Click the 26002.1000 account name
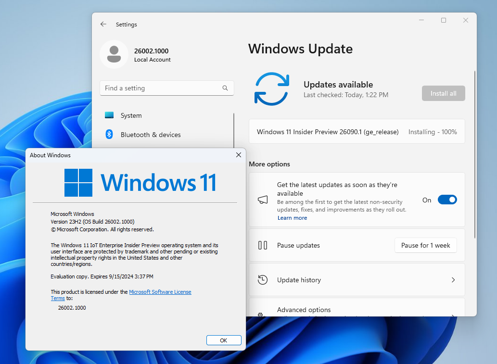This screenshot has width=497, height=364. click(151, 50)
